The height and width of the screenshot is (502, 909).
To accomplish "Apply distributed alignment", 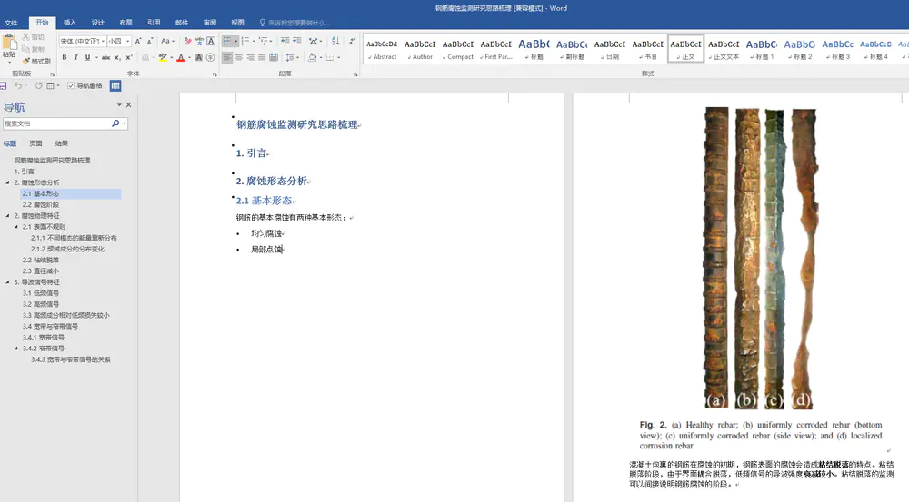I will (x=274, y=57).
